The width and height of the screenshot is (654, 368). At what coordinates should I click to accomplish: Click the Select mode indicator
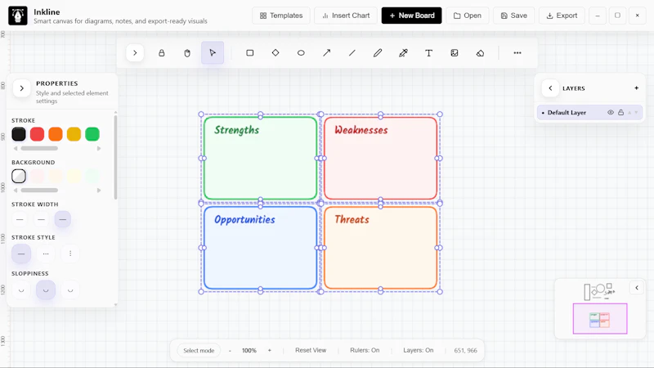(x=199, y=351)
